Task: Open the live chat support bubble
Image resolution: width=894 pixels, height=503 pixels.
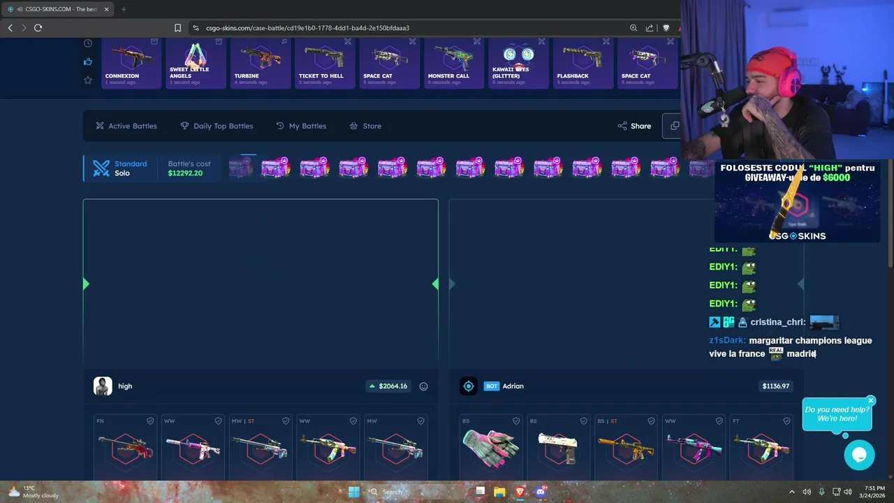Action: (x=859, y=455)
